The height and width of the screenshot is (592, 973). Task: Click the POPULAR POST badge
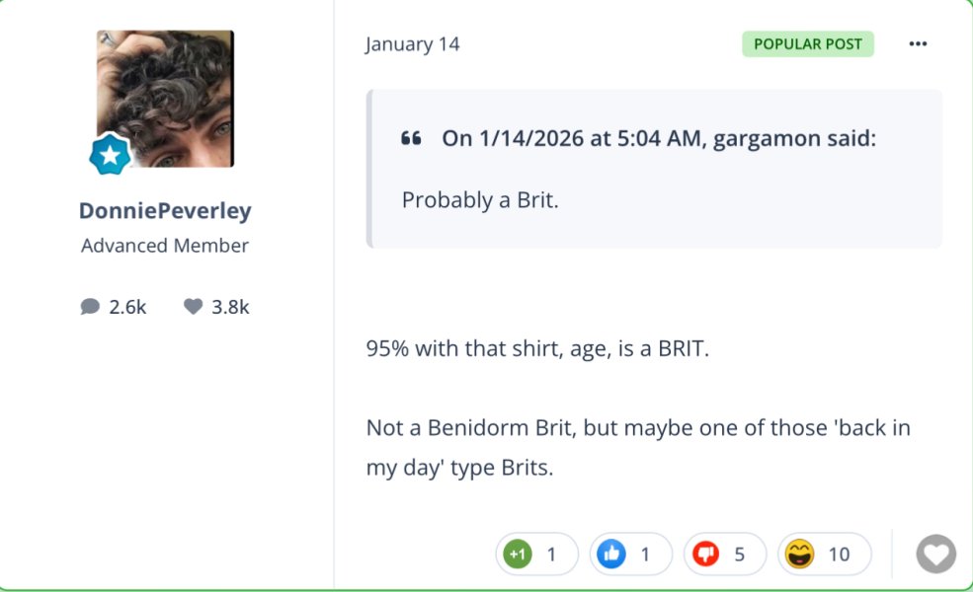pos(807,44)
